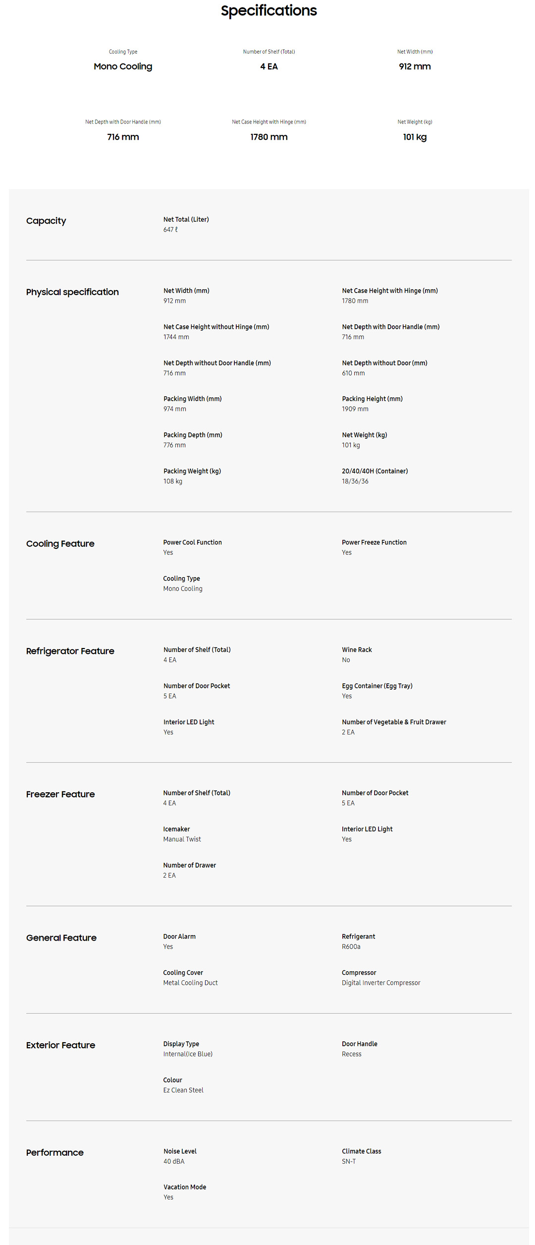This screenshot has width=535, height=1245.
Task: Click the 20/40/40H (Container) label
Action: point(375,471)
